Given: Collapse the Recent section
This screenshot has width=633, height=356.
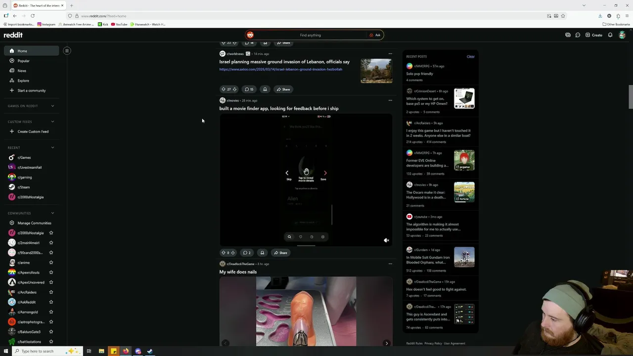Looking at the screenshot, I should coord(52,147).
